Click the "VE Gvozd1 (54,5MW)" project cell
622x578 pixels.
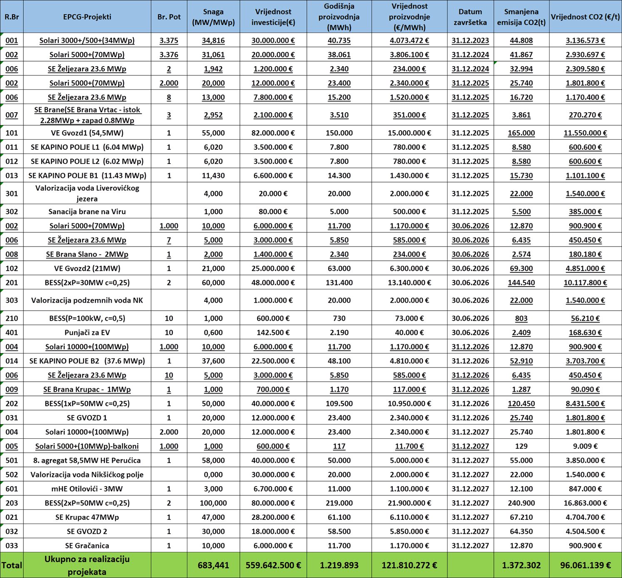tap(87, 133)
